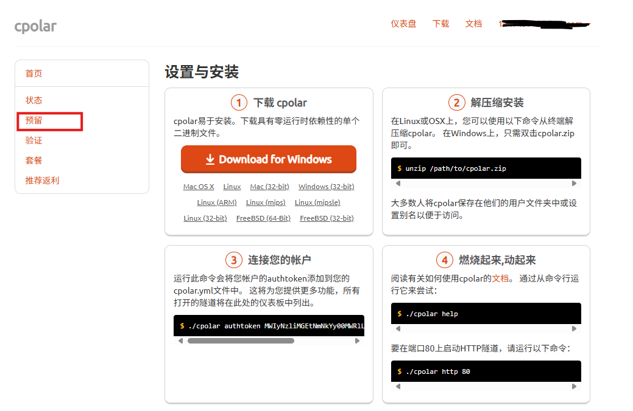
Task: Open the 预留 sidebar page
Action: 34,120
